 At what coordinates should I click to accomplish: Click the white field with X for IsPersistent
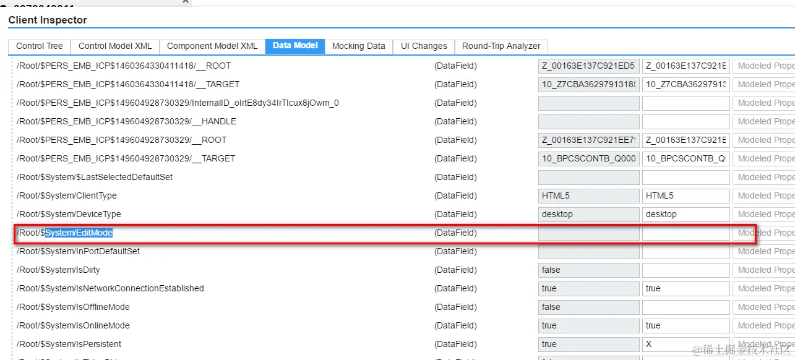tap(685, 345)
